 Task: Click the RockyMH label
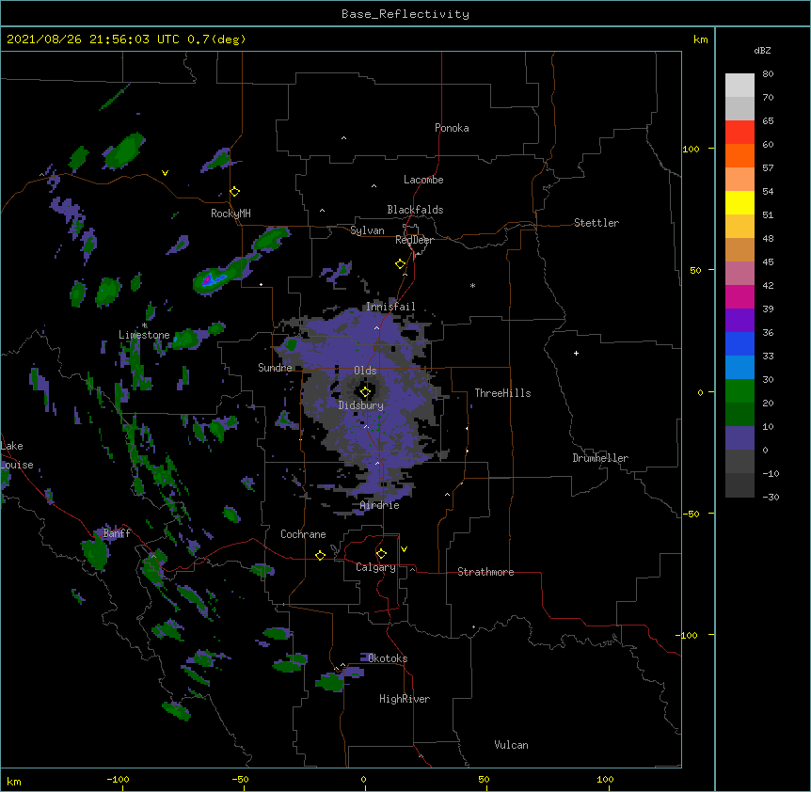(231, 214)
